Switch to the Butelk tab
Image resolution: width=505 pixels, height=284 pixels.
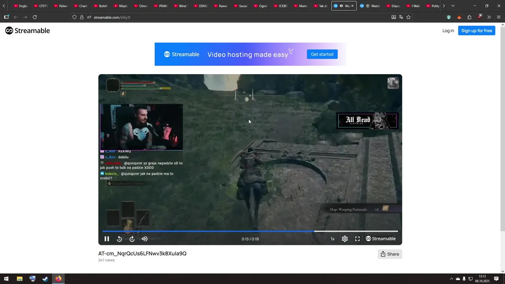click(101, 6)
